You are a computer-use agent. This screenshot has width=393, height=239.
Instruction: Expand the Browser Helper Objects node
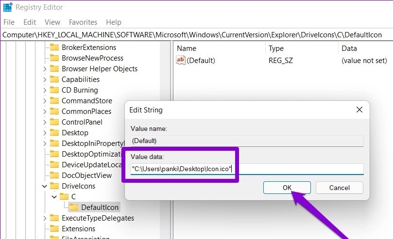coord(44,69)
